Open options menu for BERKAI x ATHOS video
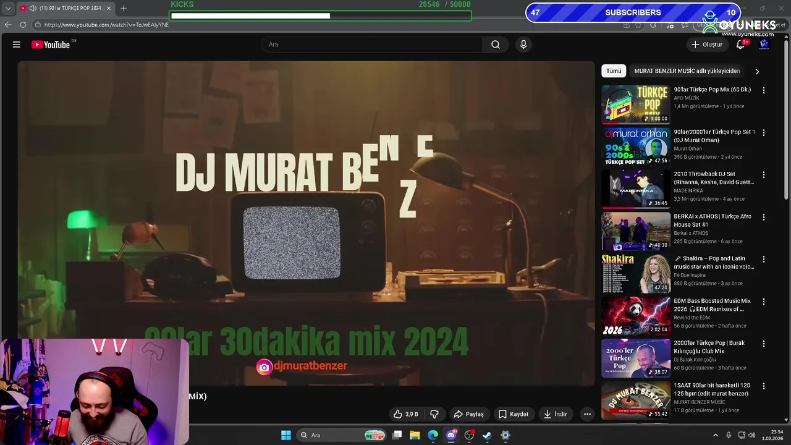 point(764,218)
